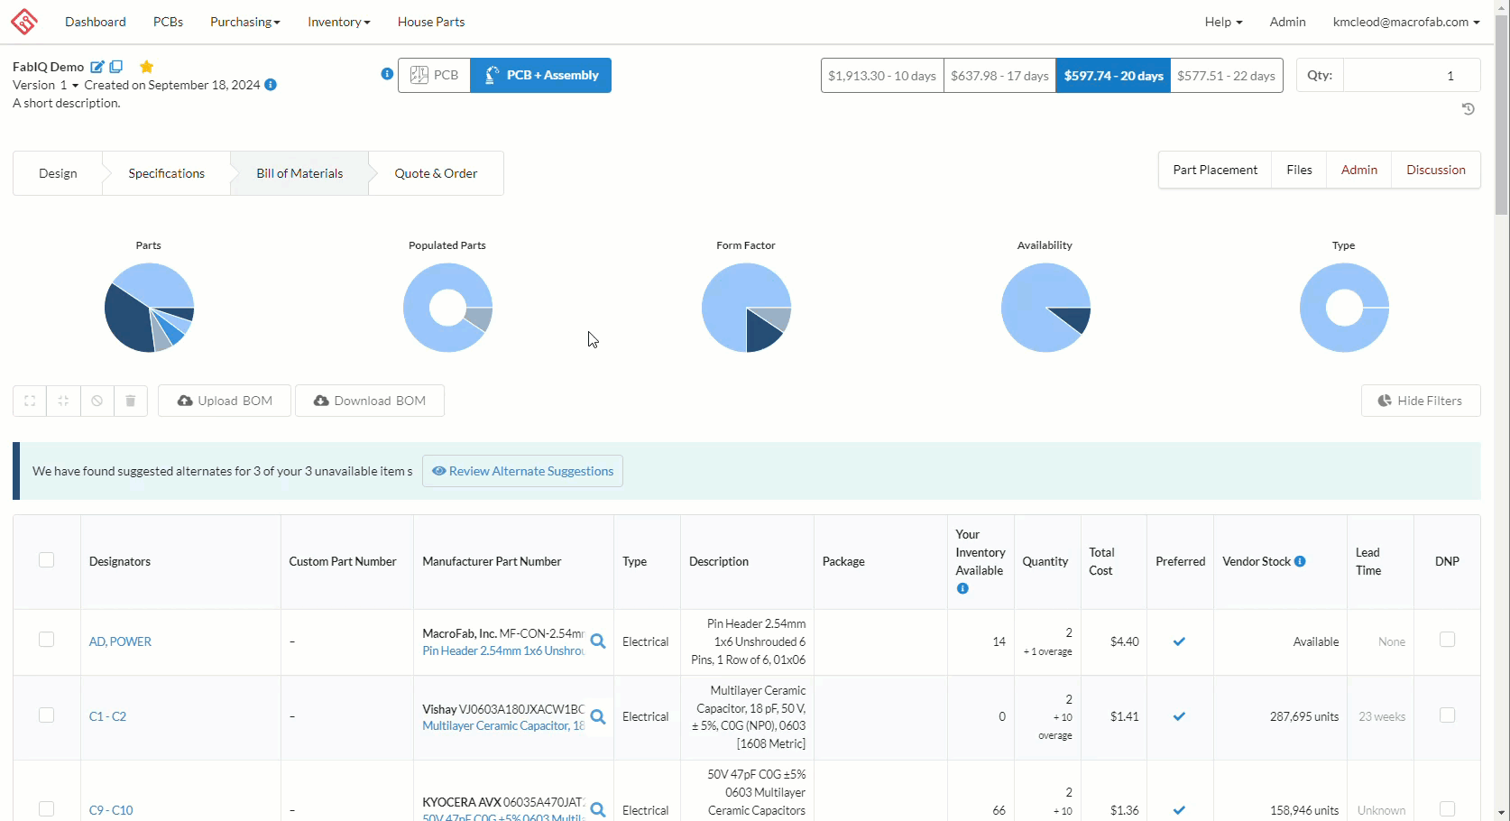Search part for AD, POWER row
Viewport: 1510px width, 821px height.
tap(598, 641)
